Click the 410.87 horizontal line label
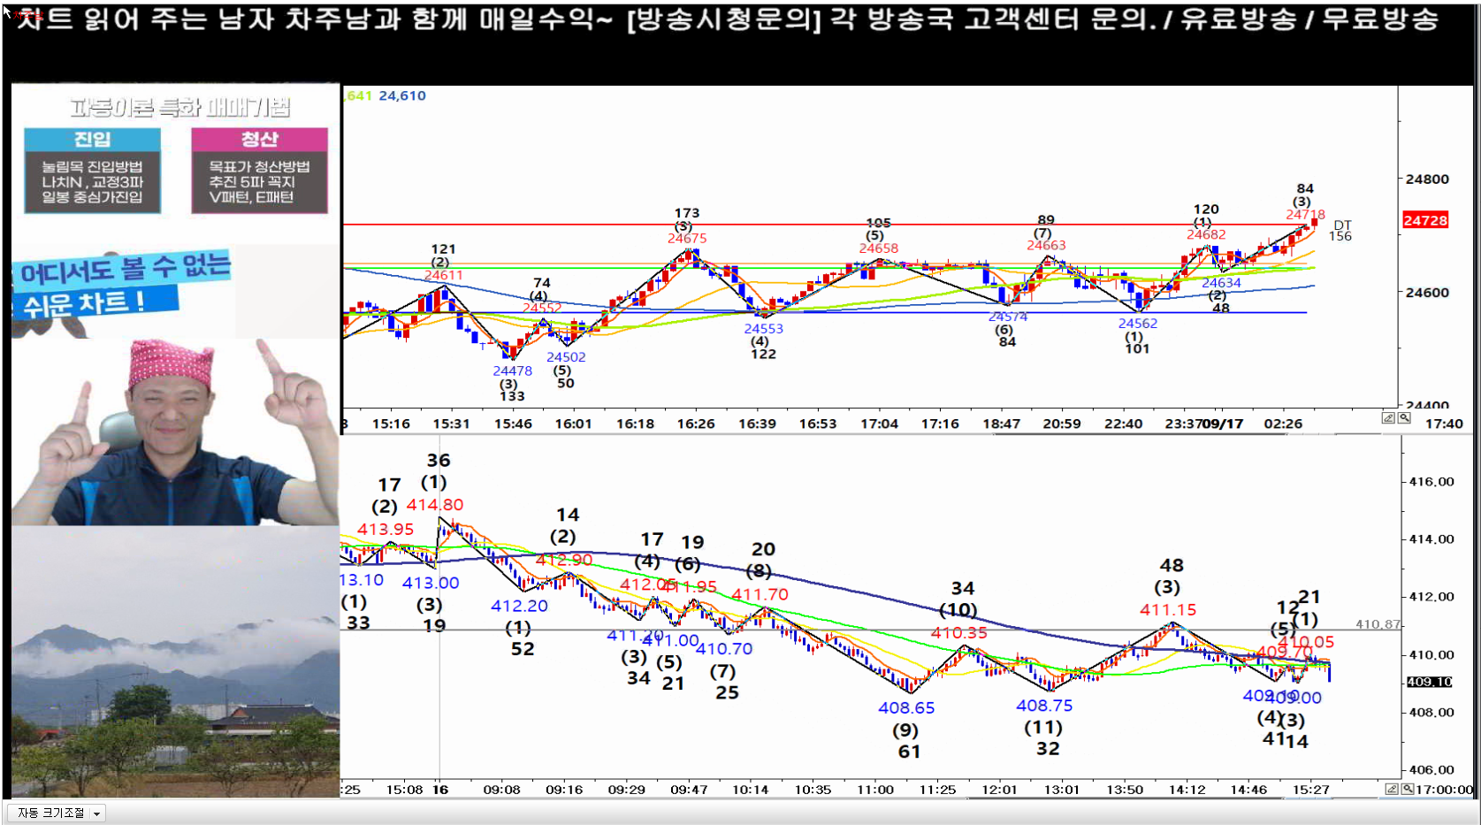The height and width of the screenshot is (825, 1481). (1378, 624)
